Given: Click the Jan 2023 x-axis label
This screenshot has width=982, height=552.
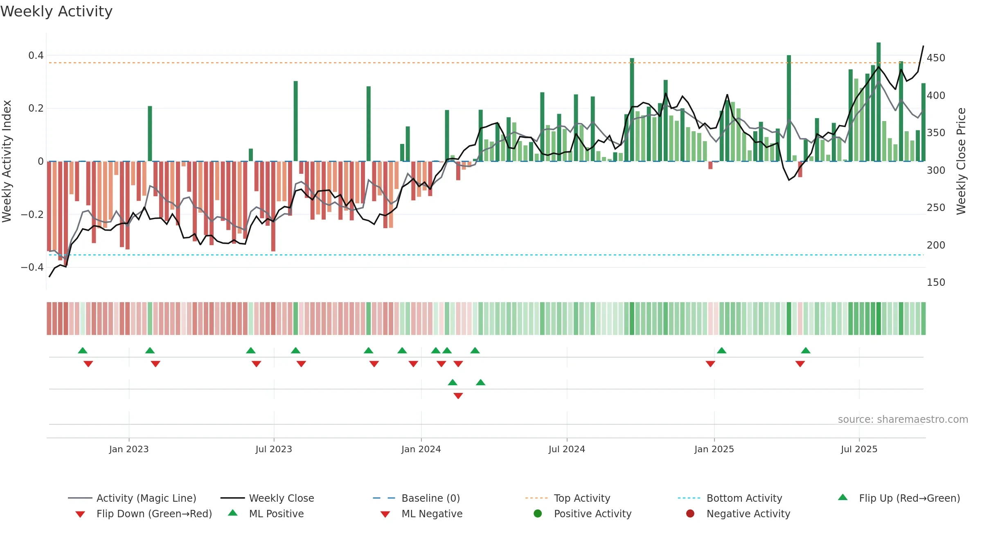Looking at the screenshot, I should tap(129, 449).
